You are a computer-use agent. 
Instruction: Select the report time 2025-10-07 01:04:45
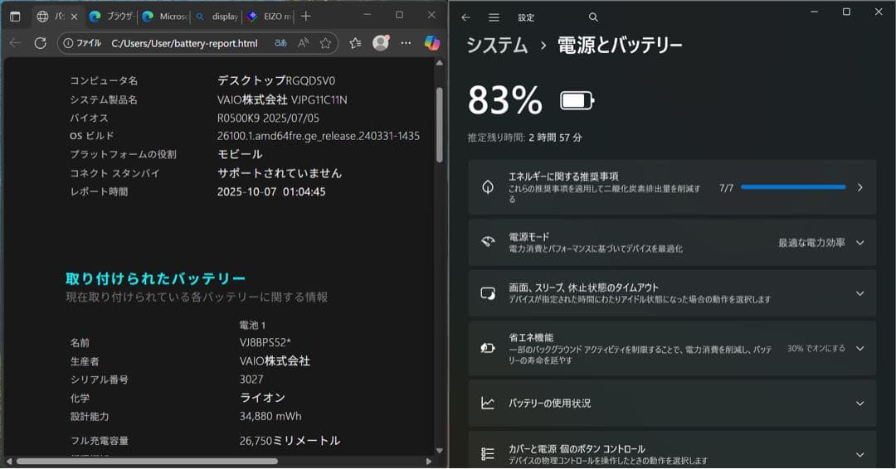[271, 191]
